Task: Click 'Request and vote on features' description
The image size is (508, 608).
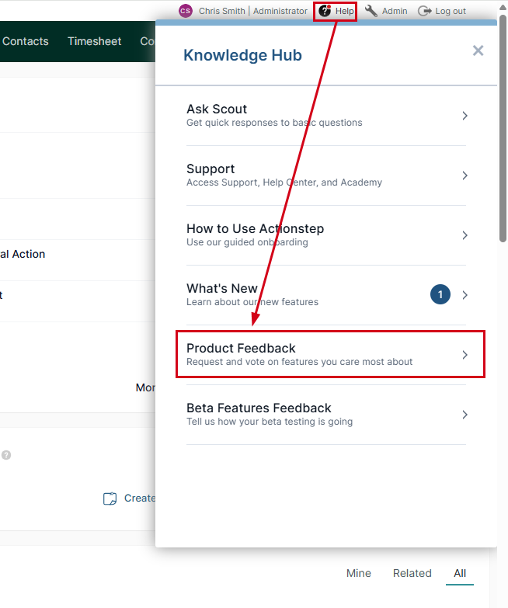Action: coord(299,361)
